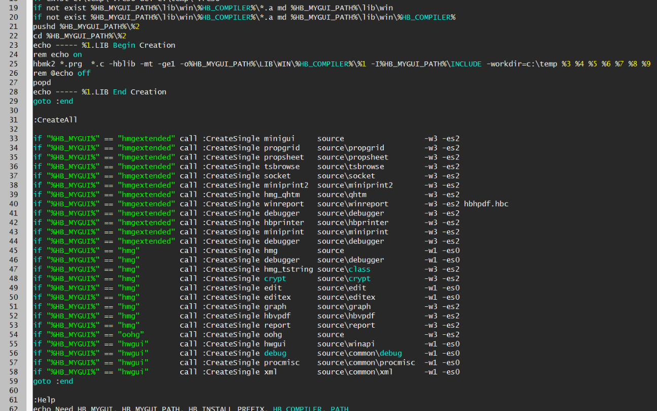Click the :Help label
The image size is (657, 411).
pos(44,400)
